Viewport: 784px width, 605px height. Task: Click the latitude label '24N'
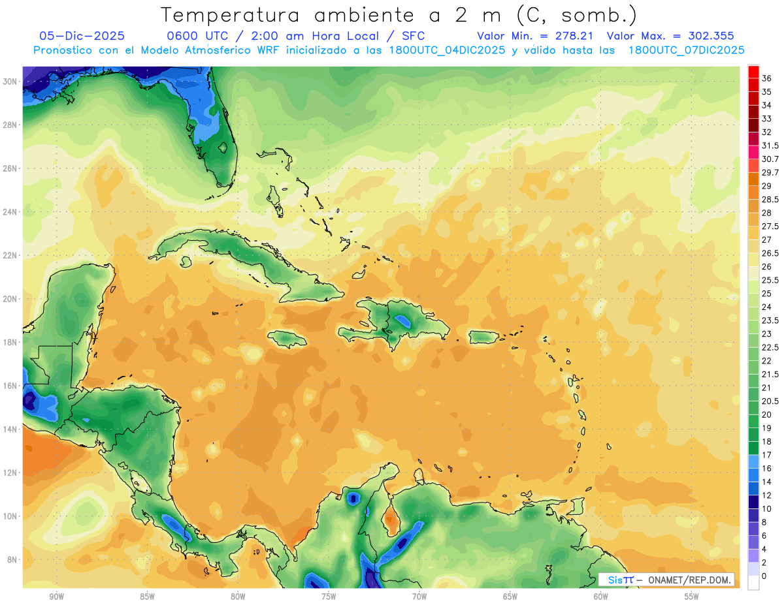click(x=10, y=211)
